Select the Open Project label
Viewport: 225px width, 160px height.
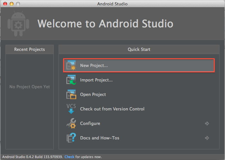coord(93,94)
